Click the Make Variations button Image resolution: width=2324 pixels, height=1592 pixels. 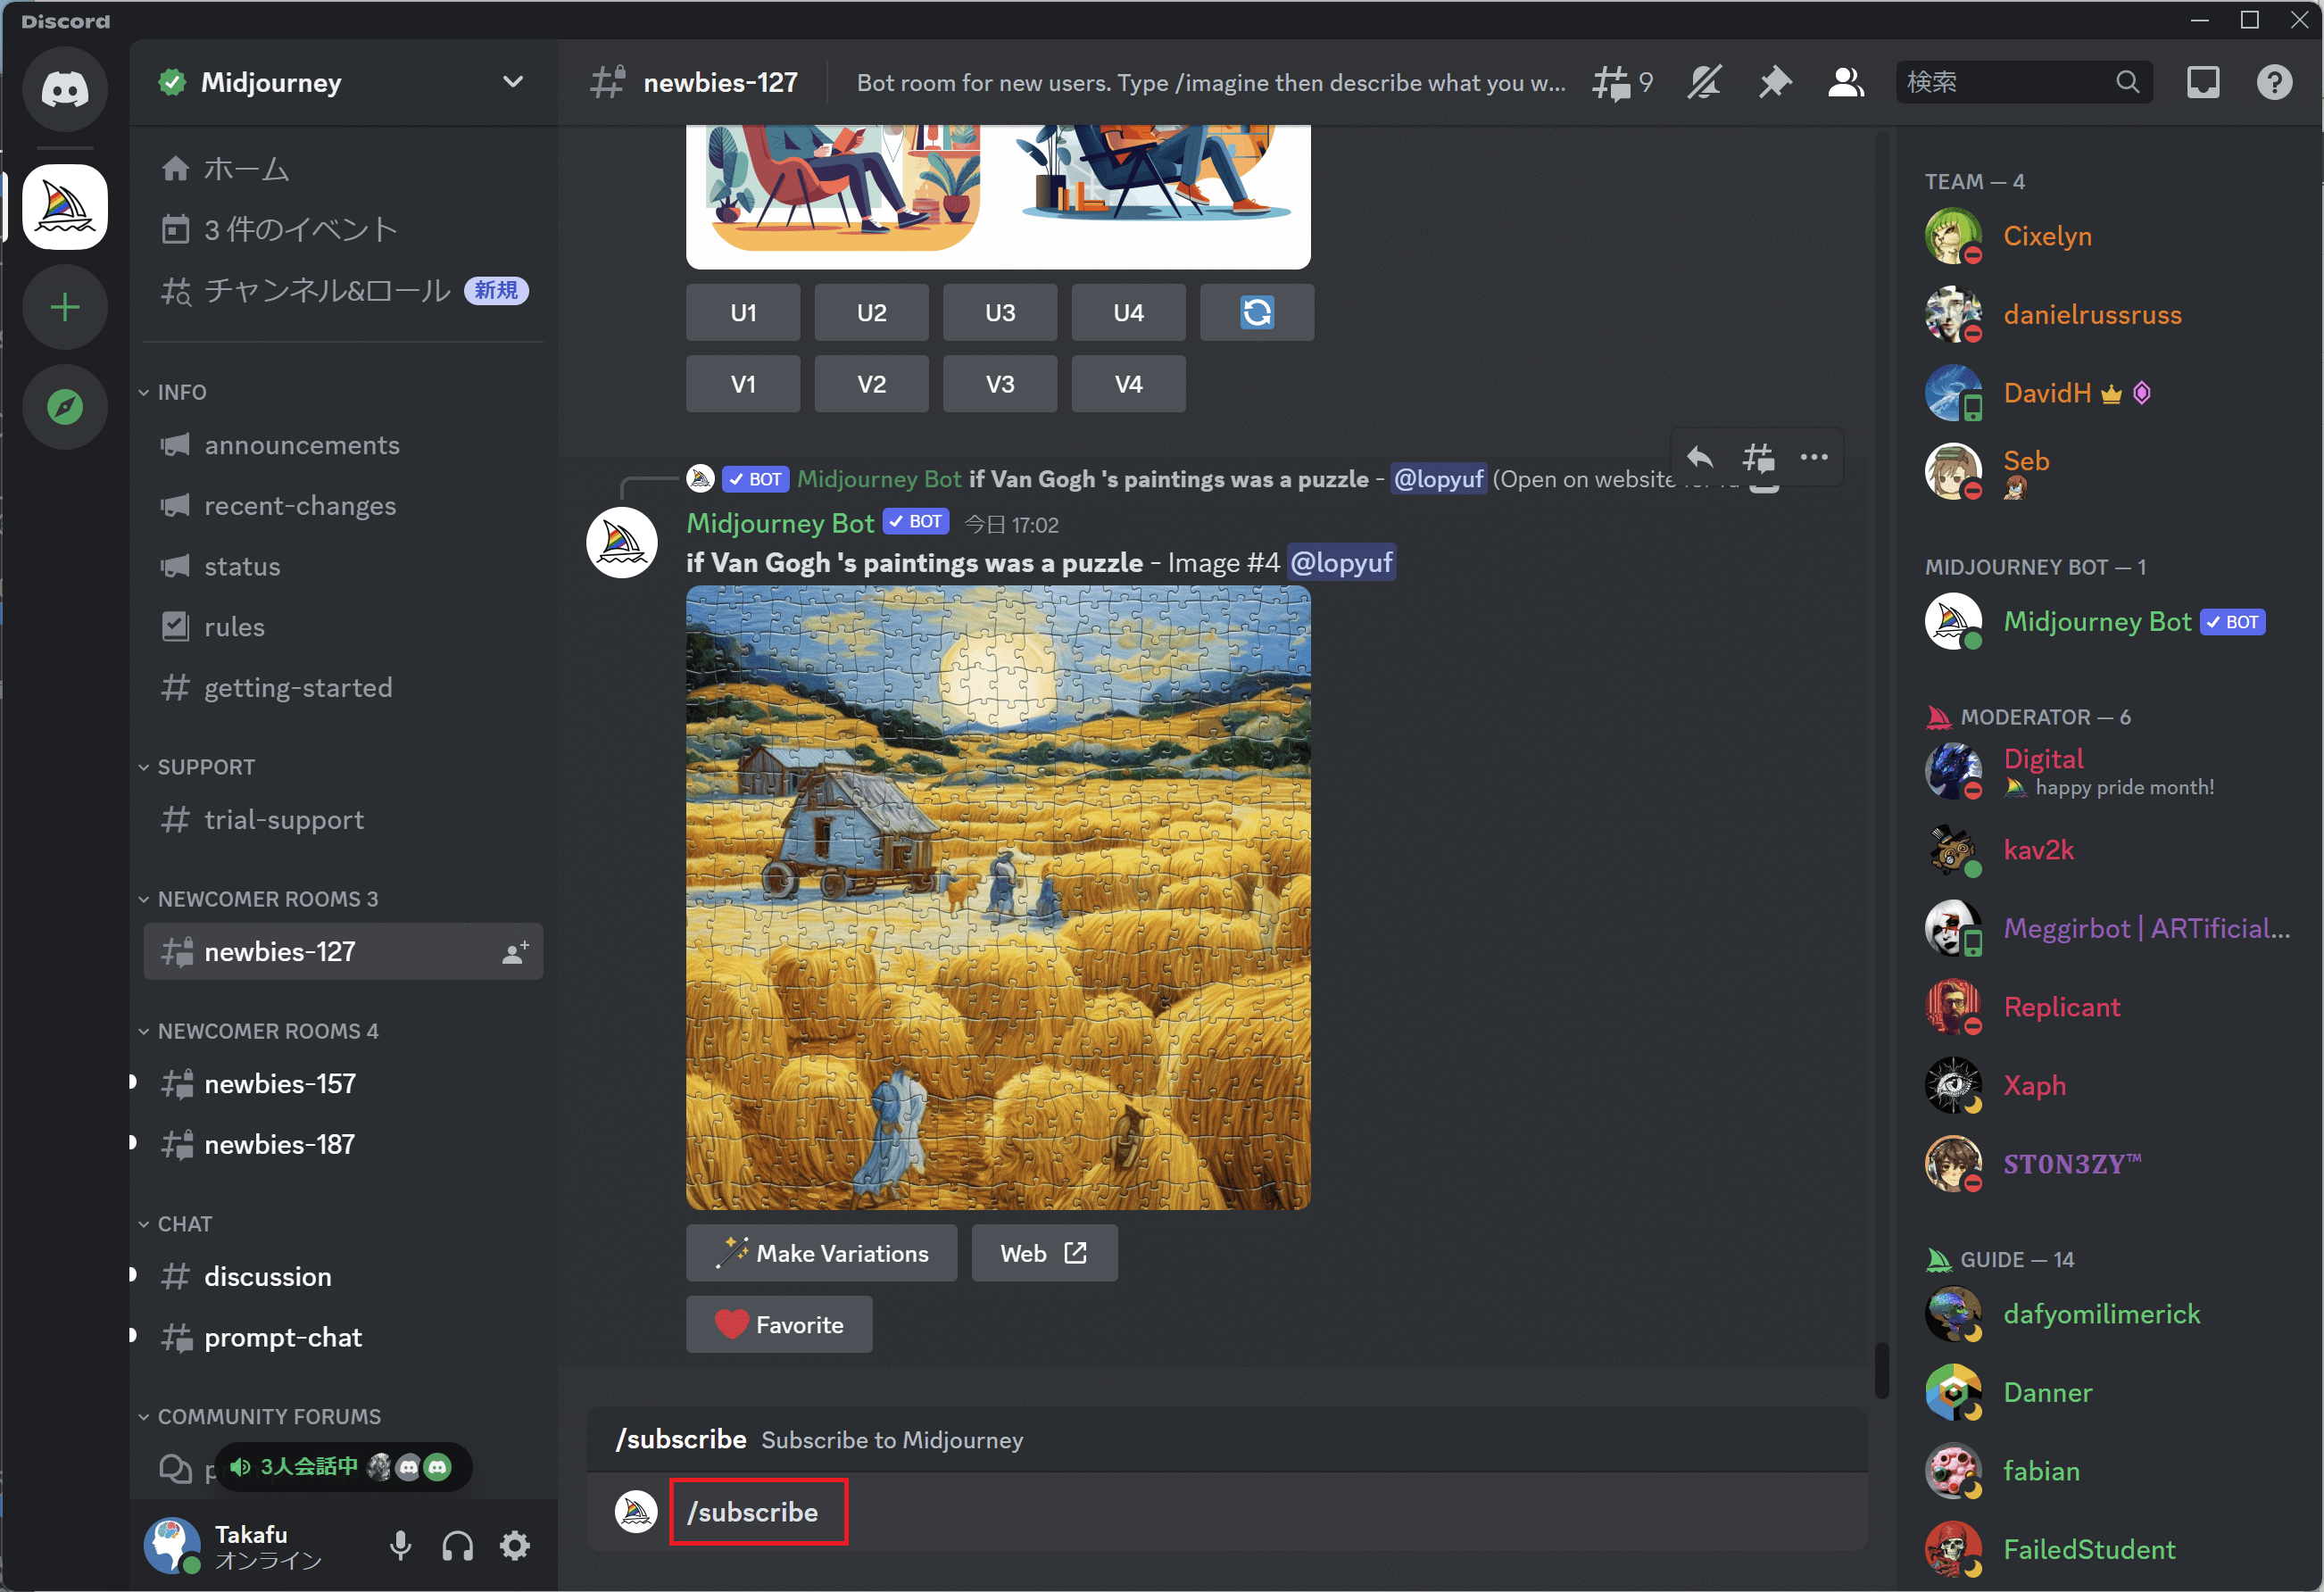coord(821,1253)
